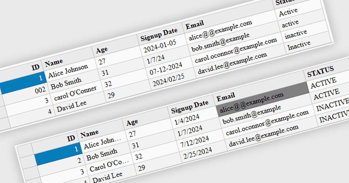The width and height of the screenshot is (349, 183).
Task: Click the Email header in the upper table
Action: click(195, 24)
